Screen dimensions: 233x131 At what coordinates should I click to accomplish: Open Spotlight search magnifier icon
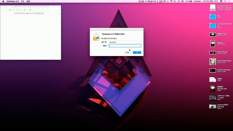pos(225,1)
